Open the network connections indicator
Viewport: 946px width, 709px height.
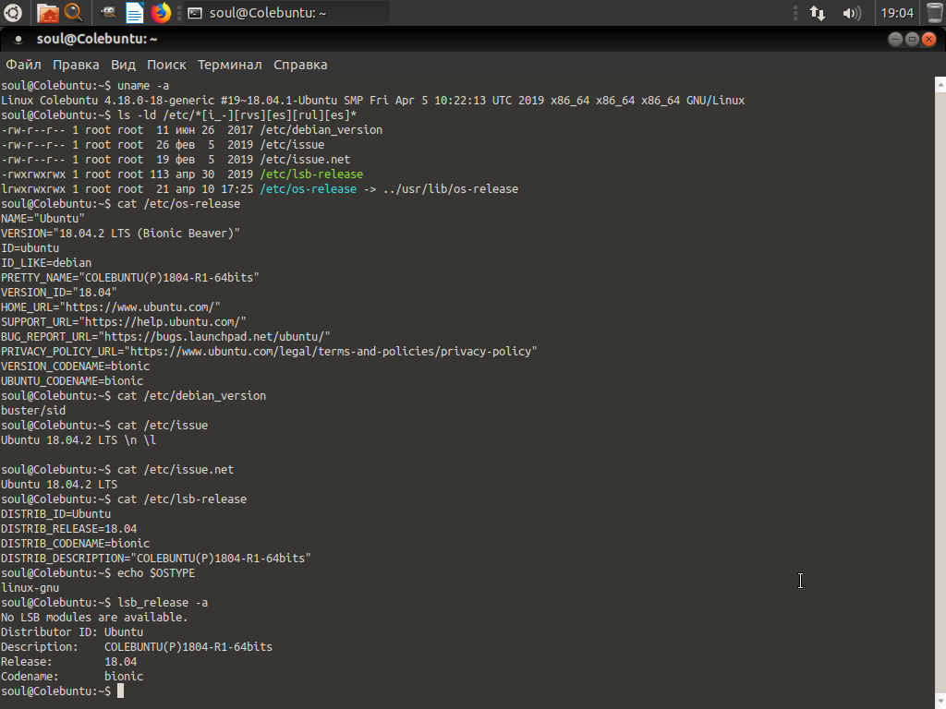click(818, 13)
